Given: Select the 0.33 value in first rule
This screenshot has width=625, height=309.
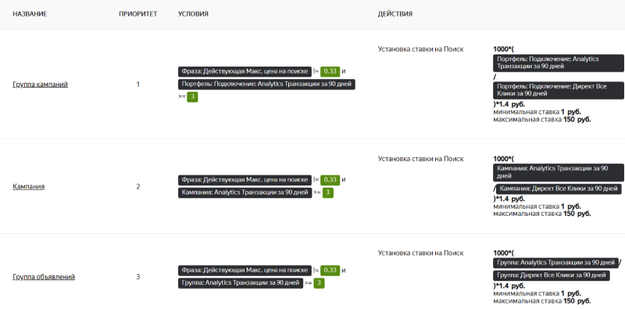Looking at the screenshot, I should point(330,71).
